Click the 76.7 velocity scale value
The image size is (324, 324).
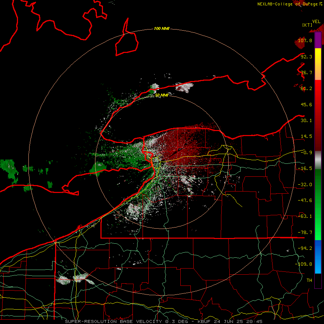point(306,72)
